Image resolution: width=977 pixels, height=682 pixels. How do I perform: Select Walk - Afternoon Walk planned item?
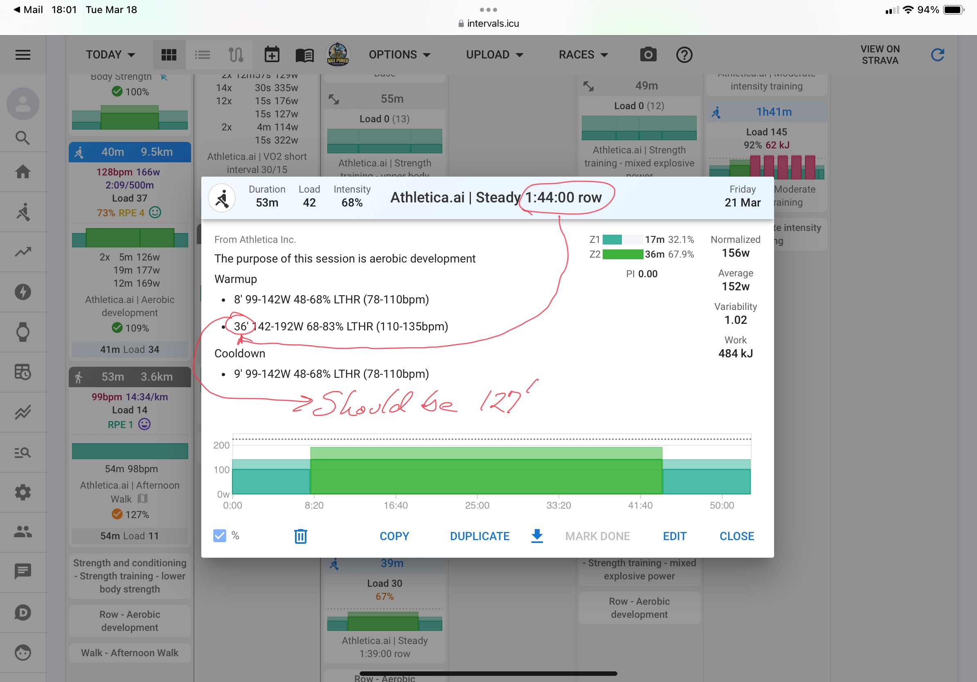coord(130,653)
